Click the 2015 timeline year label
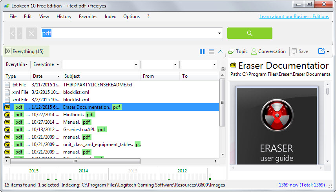The width and height of the screenshot is (336, 192). pos(34,171)
